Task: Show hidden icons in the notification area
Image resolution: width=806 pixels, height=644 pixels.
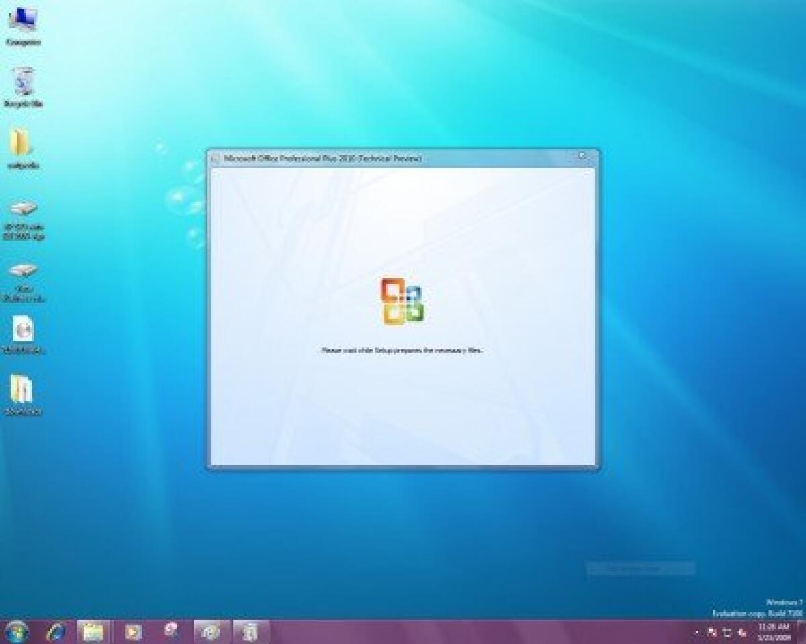Action: (x=697, y=632)
